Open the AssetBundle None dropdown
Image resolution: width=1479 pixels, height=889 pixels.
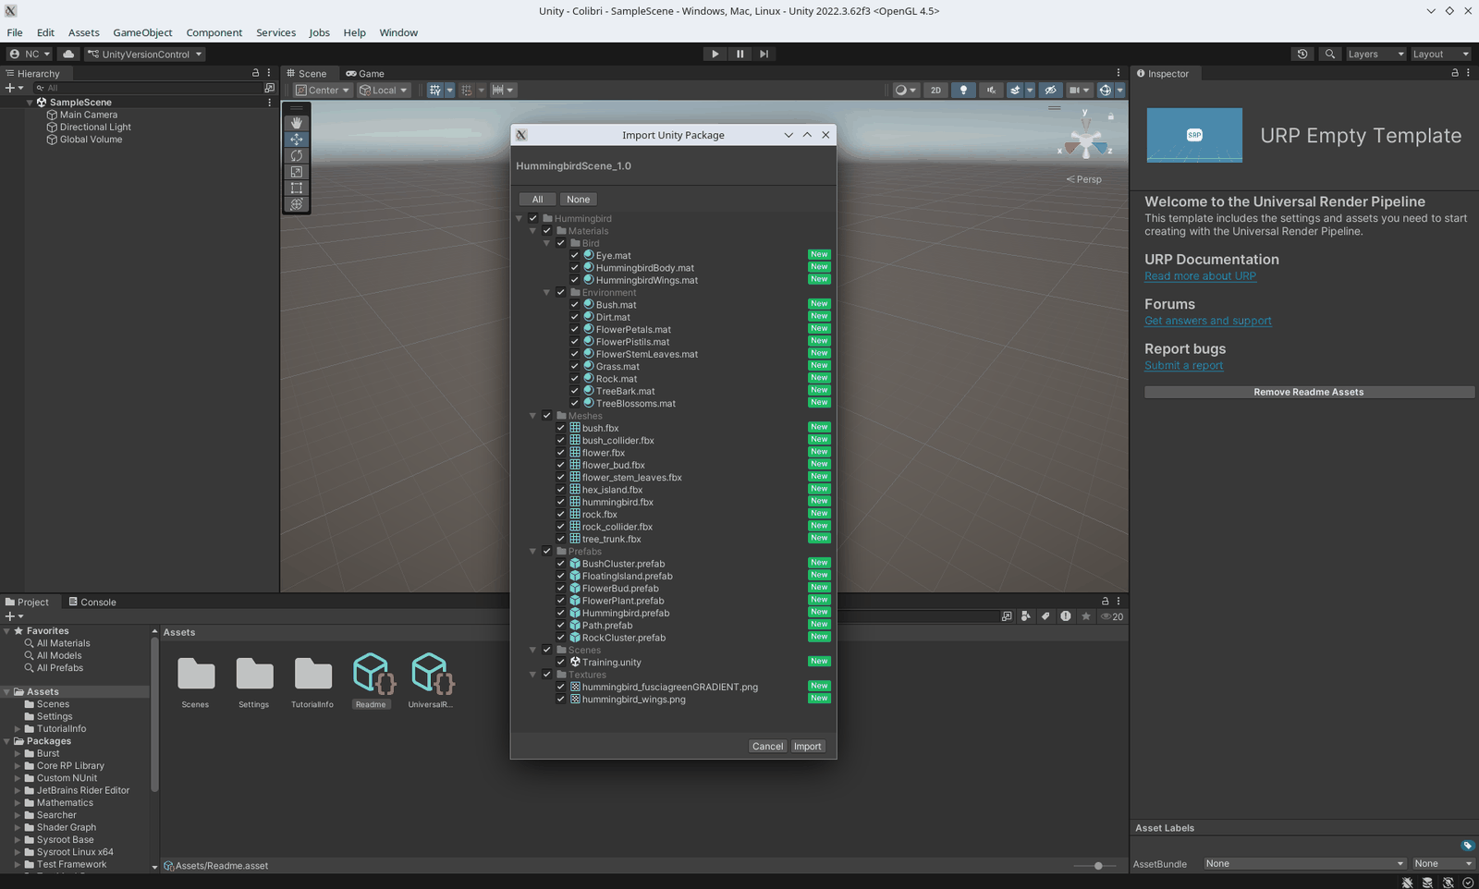coord(1303,864)
